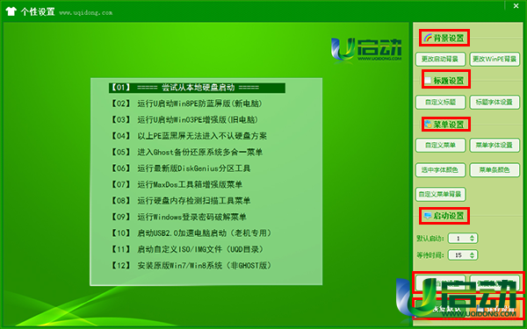Select menu item 06 DiskGenius分区工具
This screenshot has height=329, width=527.
click(181, 168)
